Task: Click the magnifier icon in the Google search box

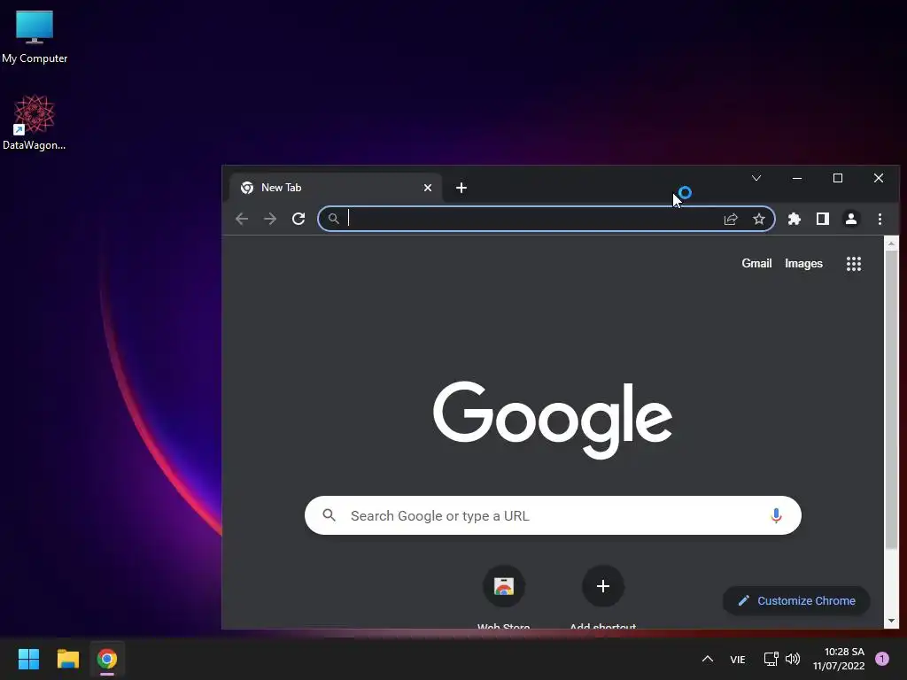Action: (329, 515)
